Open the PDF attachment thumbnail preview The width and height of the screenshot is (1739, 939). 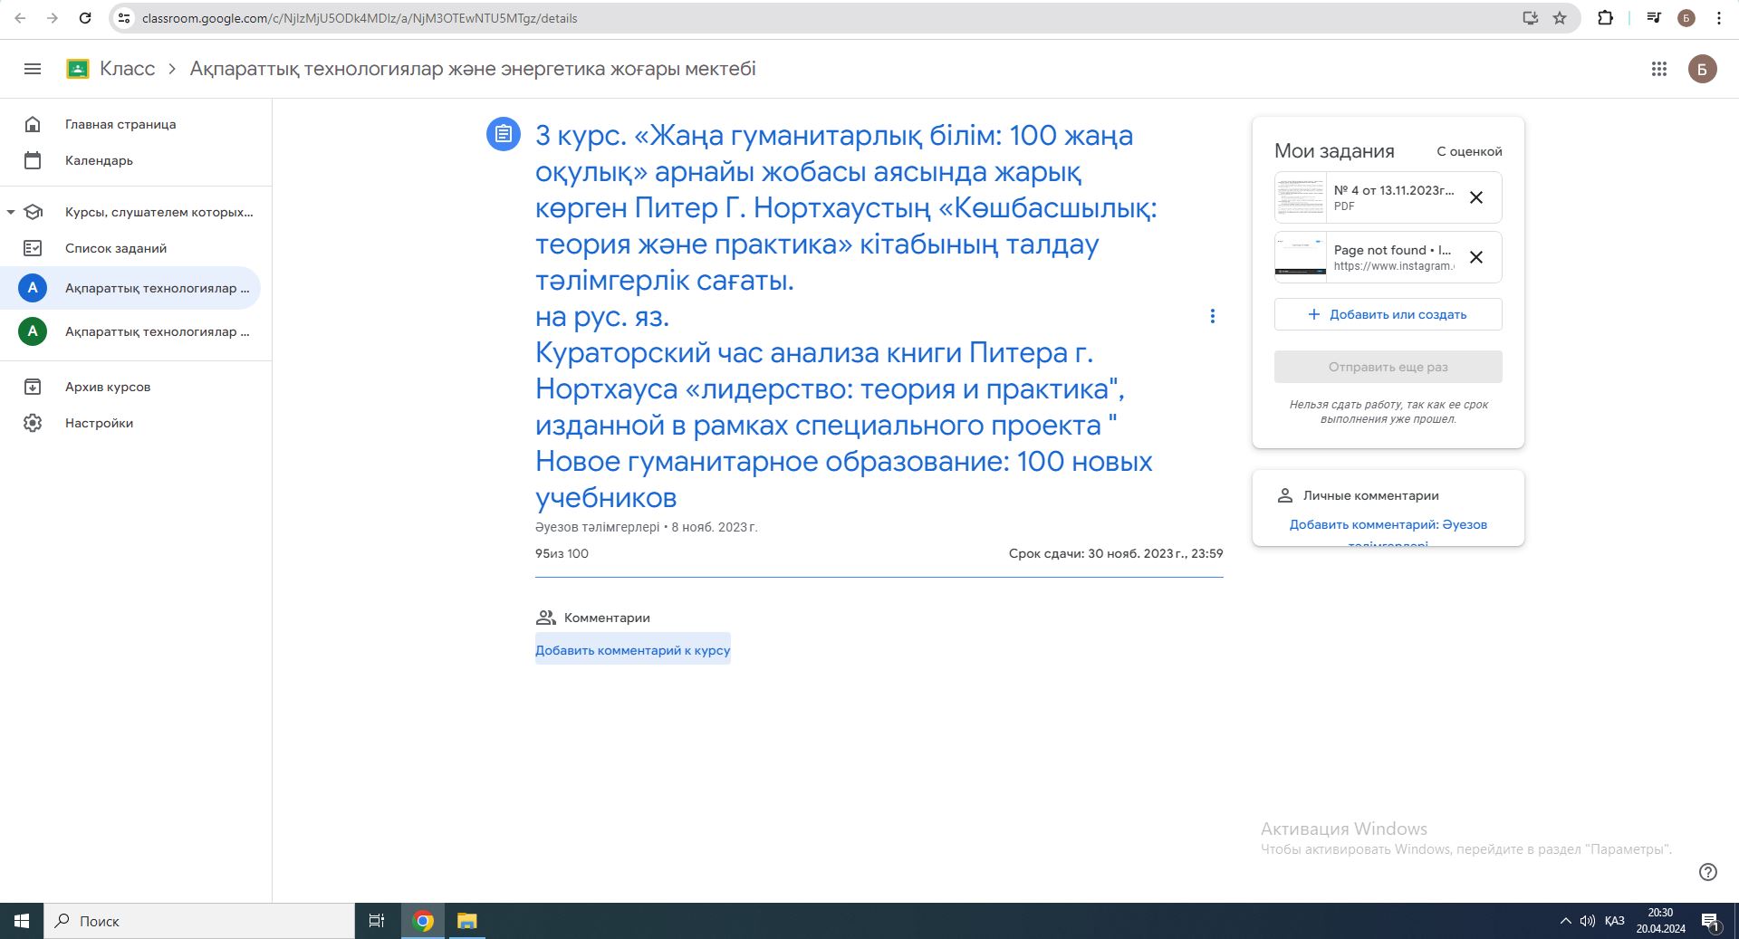[x=1302, y=197]
